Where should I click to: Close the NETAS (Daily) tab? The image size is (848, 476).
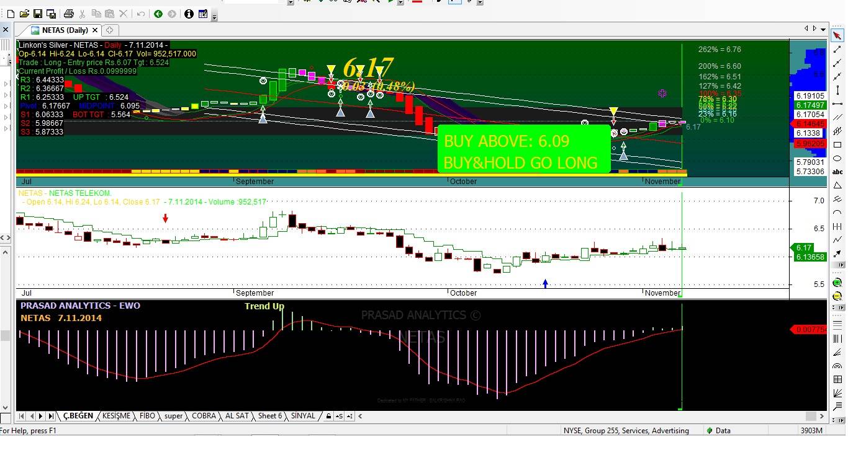(x=95, y=30)
